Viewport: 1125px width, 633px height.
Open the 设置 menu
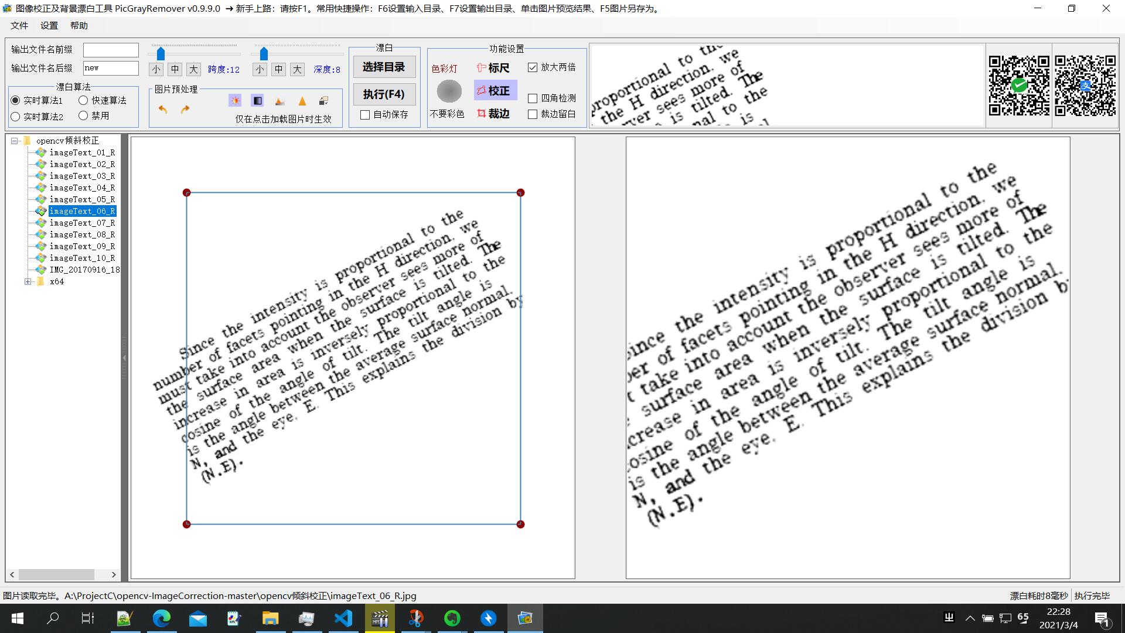pyautogui.click(x=49, y=26)
